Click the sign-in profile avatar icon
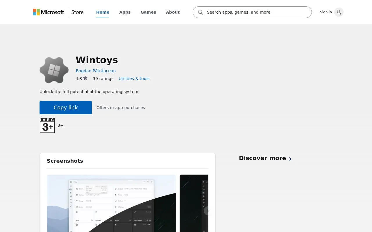Image resolution: width=372 pixels, height=232 pixels. click(x=339, y=12)
